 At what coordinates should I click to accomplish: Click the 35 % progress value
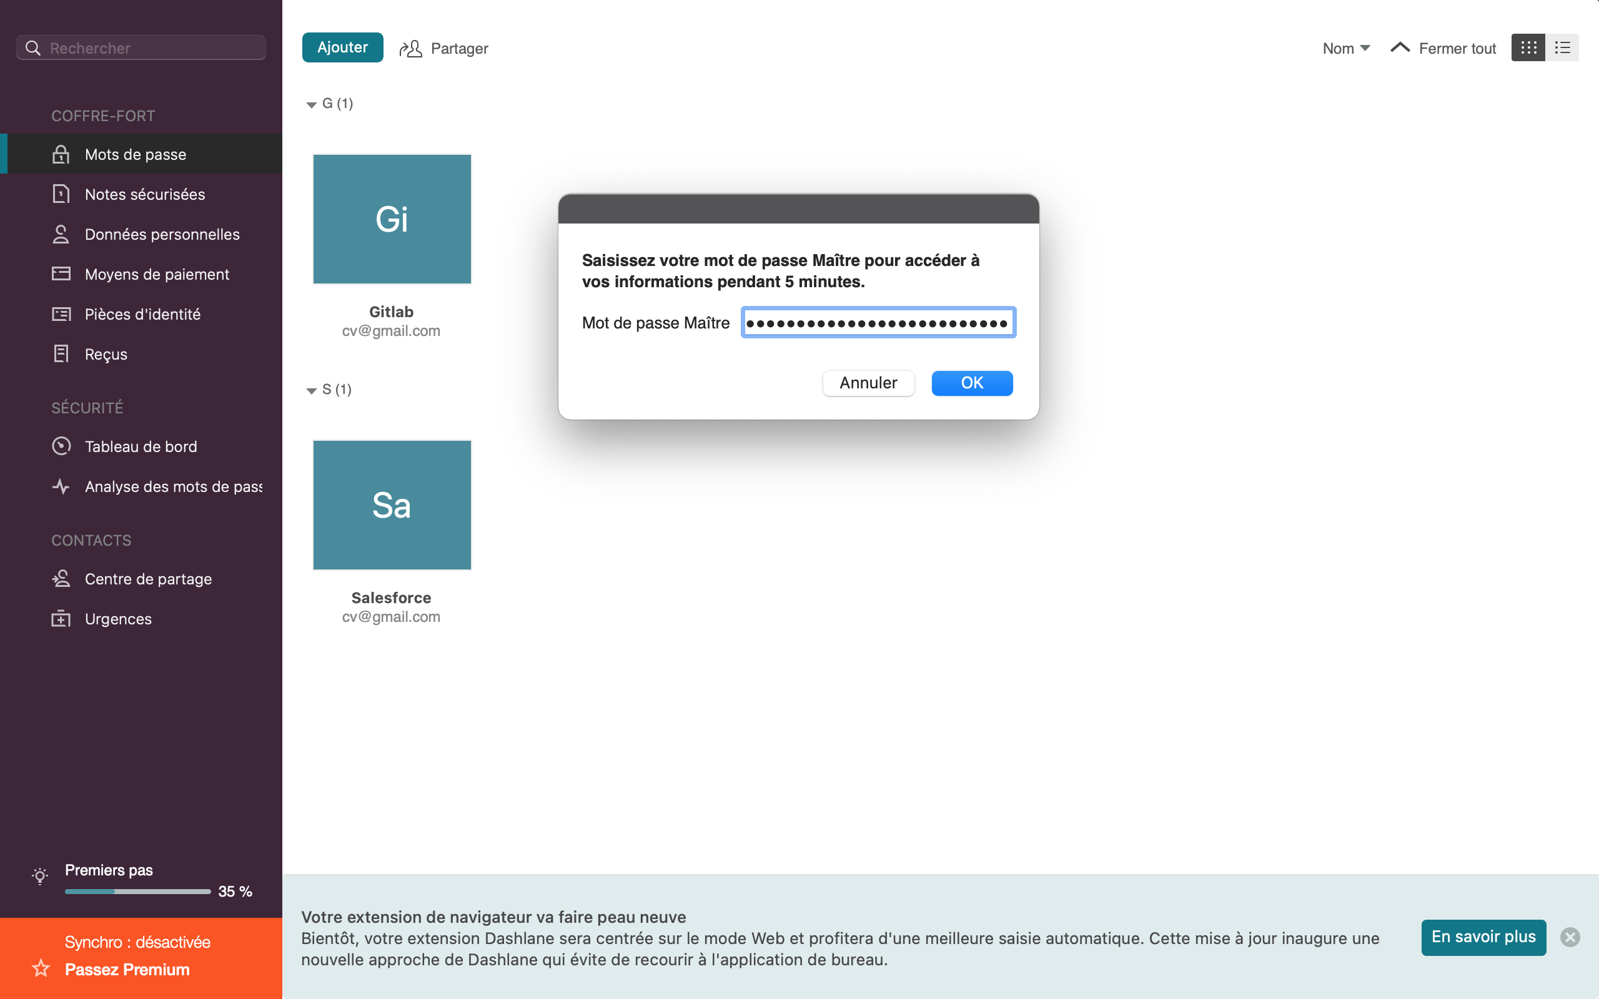pos(235,892)
